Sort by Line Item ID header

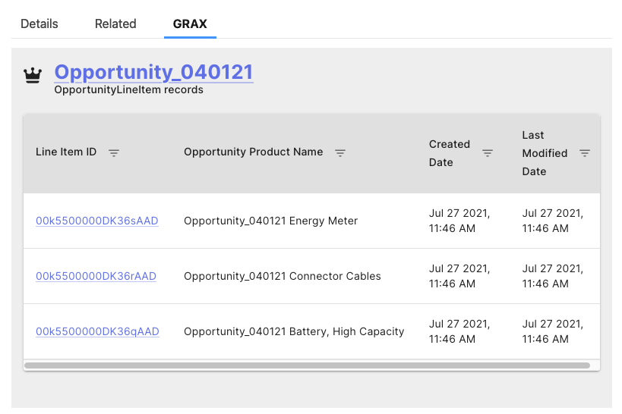[66, 152]
